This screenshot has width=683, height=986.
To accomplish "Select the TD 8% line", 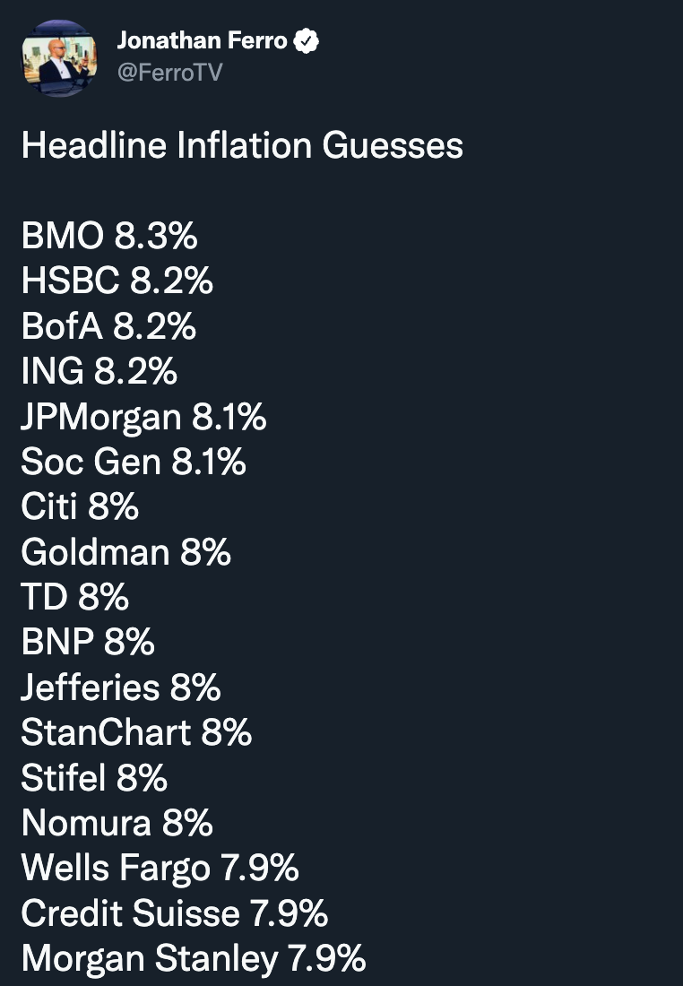I will point(75,597).
